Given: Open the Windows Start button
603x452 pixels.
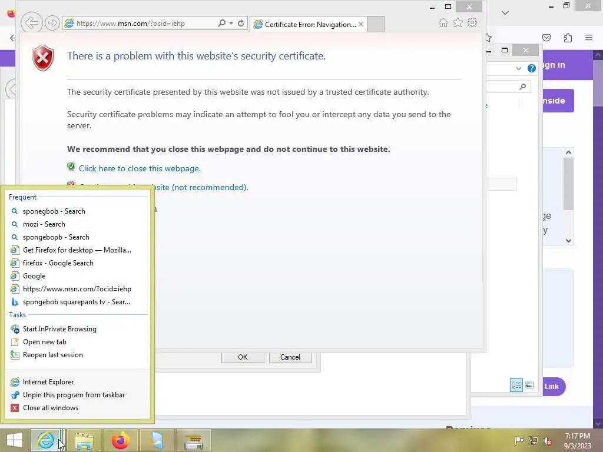Looking at the screenshot, I should pyautogui.click(x=15, y=440).
